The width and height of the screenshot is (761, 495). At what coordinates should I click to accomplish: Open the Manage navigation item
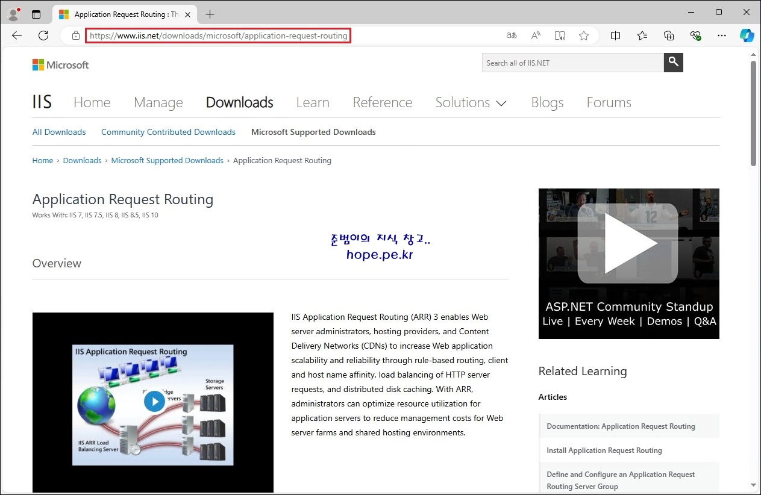[158, 102]
